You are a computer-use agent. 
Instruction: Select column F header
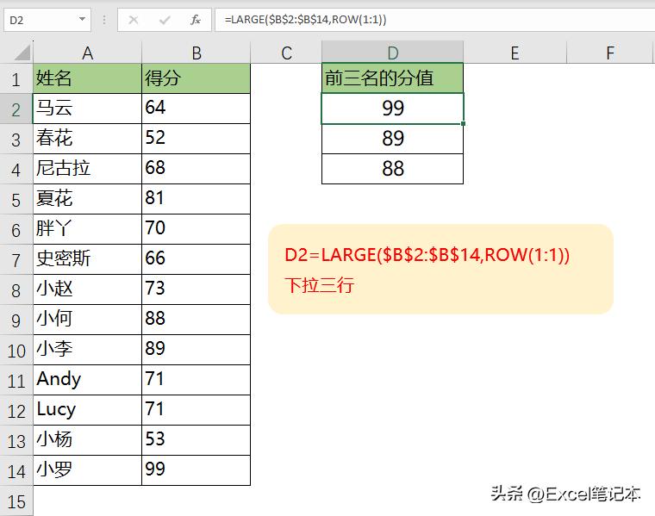(x=610, y=53)
